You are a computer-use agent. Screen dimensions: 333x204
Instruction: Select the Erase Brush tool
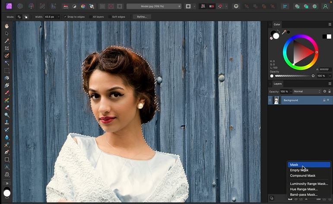tap(7, 108)
